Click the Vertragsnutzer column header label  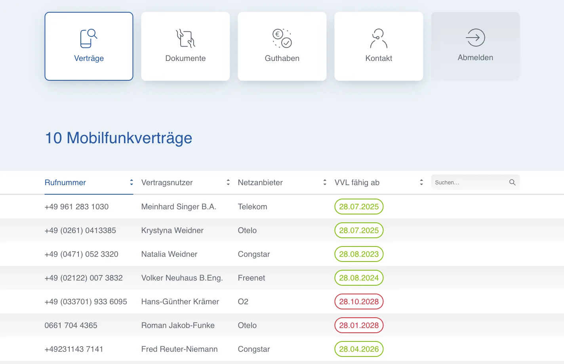167,182
